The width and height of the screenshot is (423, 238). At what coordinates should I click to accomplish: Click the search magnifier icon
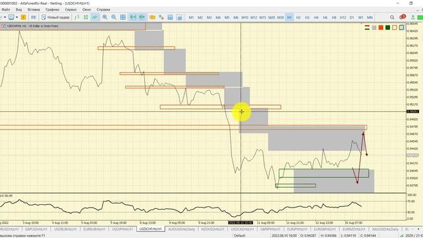[392, 17]
